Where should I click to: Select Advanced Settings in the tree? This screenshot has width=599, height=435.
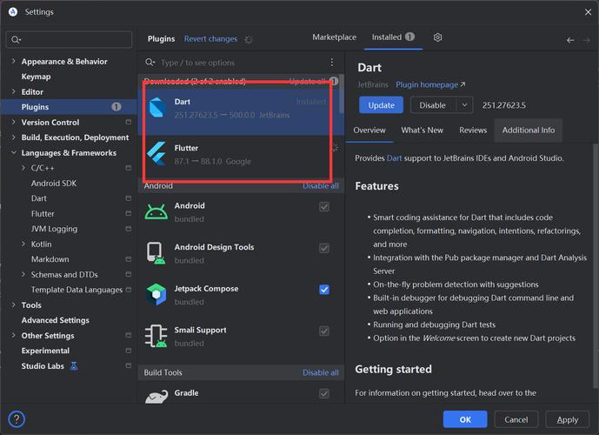[56, 320]
